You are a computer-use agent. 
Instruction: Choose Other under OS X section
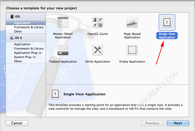click(26, 61)
